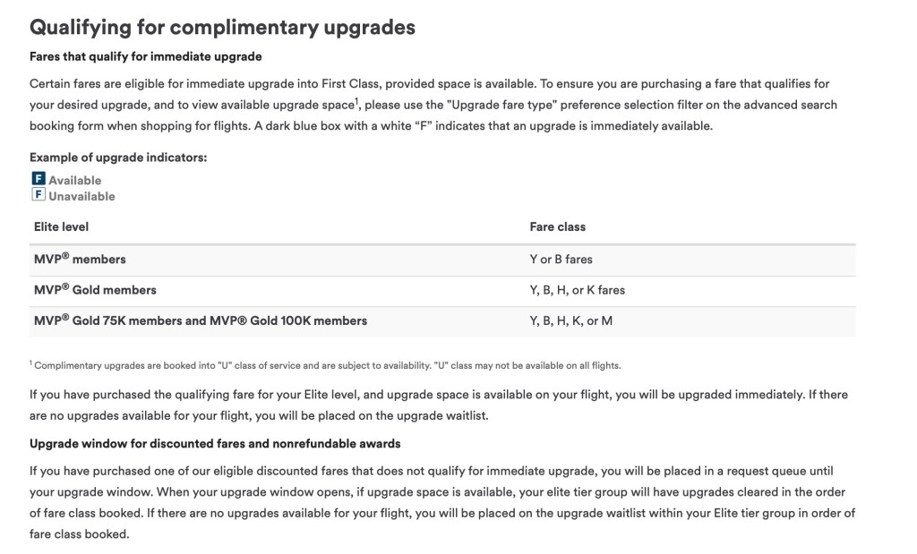Click the white Unavailable F icon
The width and height of the screenshot is (917, 554).
38,195
